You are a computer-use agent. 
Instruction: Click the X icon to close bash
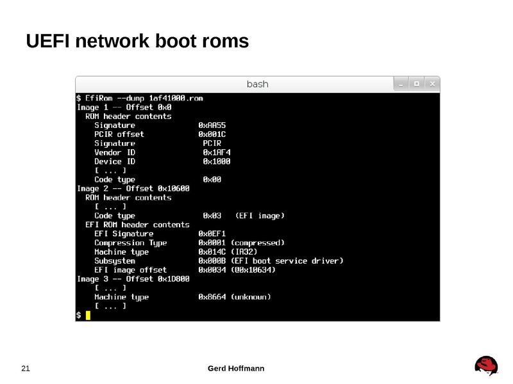click(x=432, y=83)
